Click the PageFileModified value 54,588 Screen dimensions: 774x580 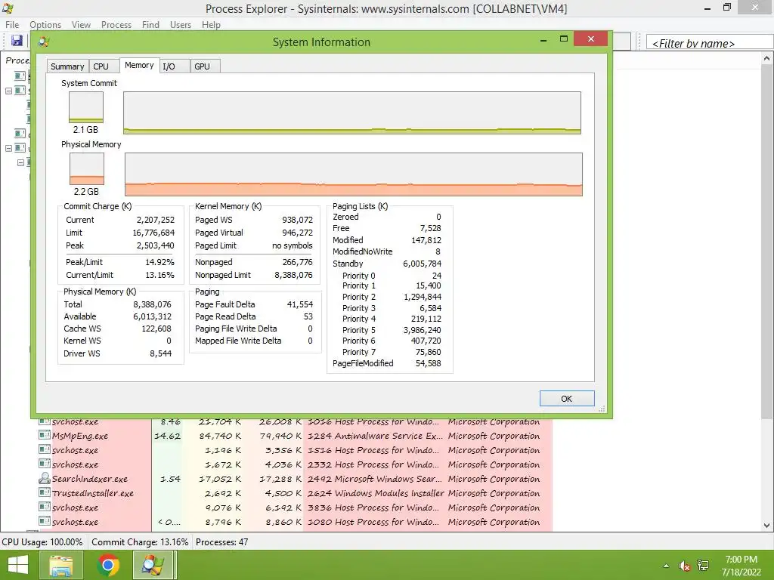(428, 363)
